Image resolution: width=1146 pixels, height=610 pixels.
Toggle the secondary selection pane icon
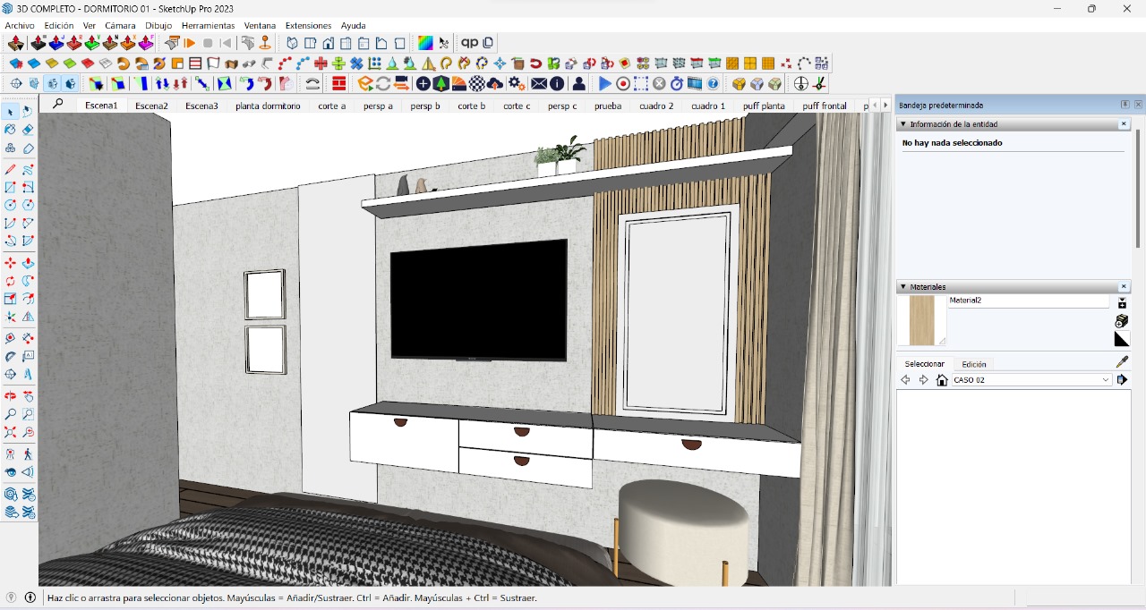click(x=1122, y=303)
